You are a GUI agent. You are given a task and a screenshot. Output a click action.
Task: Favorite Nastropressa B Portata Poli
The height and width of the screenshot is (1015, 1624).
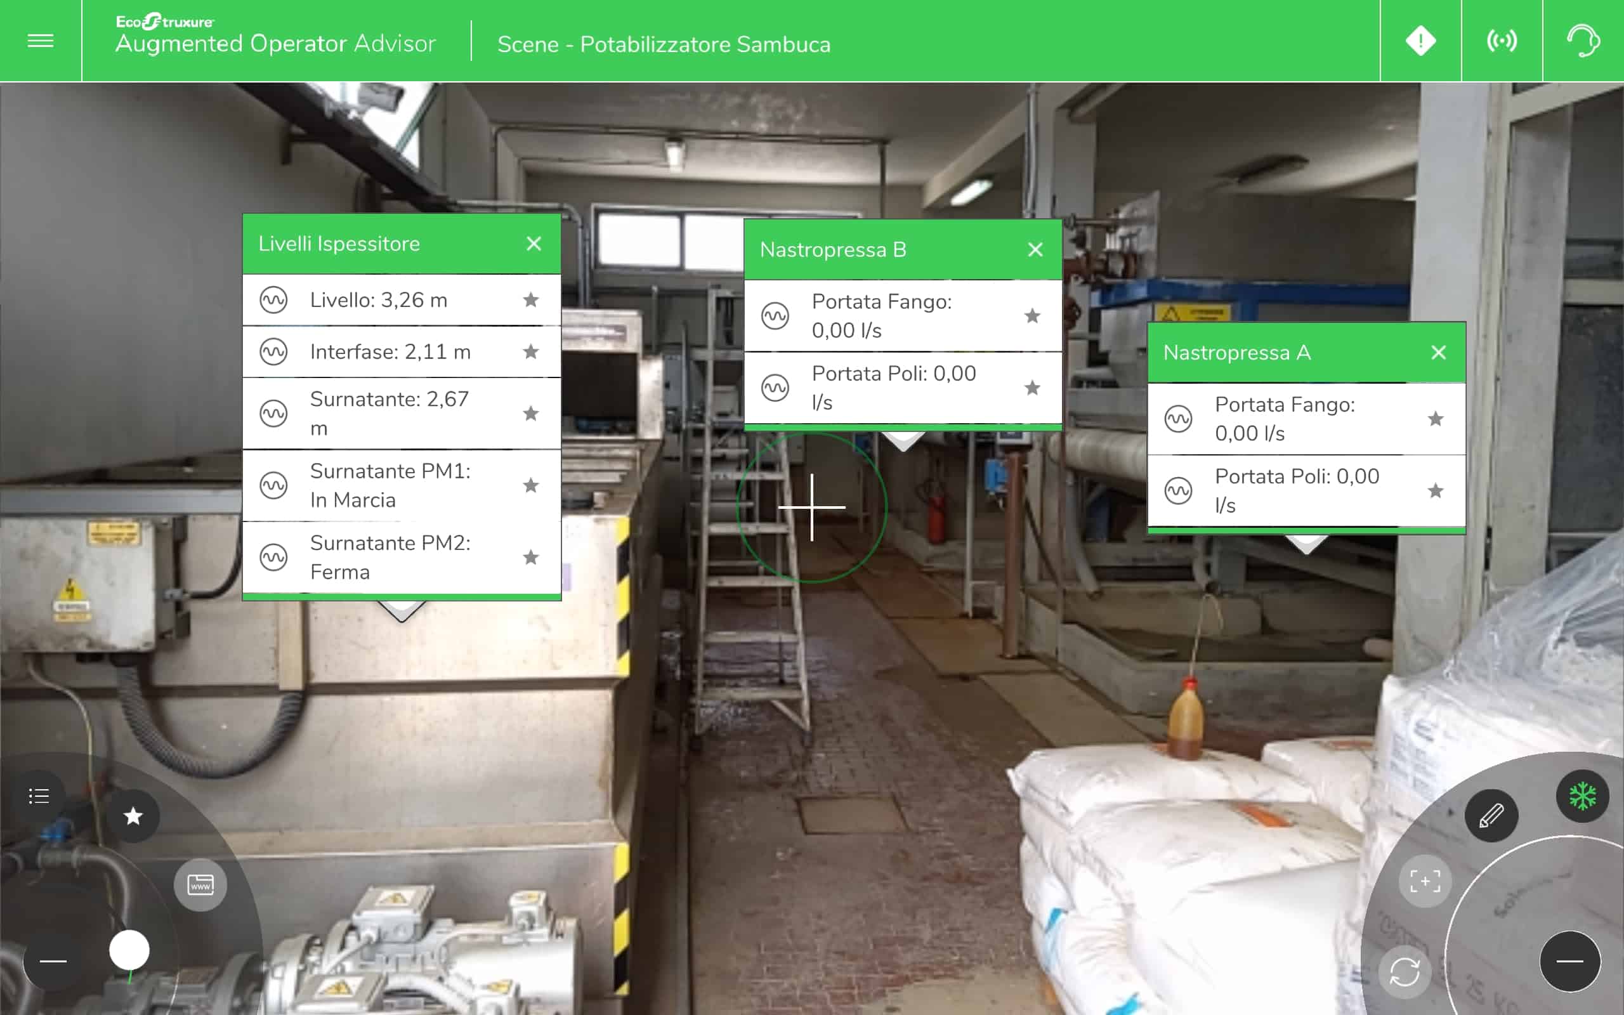(1032, 388)
